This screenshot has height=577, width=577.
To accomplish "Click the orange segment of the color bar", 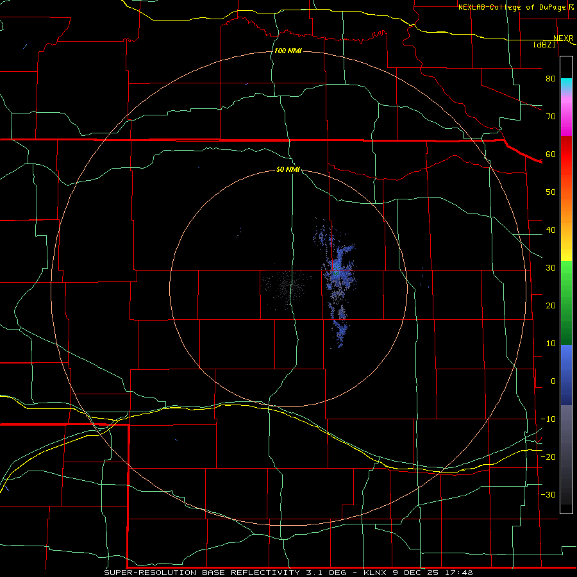I will [x=566, y=211].
